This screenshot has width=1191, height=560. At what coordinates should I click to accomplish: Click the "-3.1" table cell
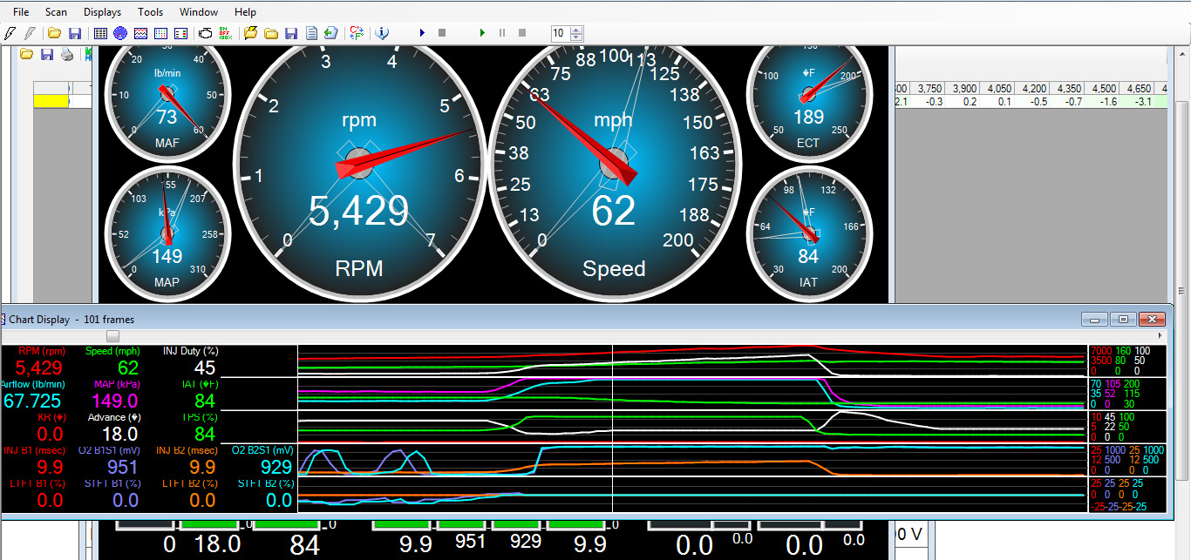(x=1142, y=102)
